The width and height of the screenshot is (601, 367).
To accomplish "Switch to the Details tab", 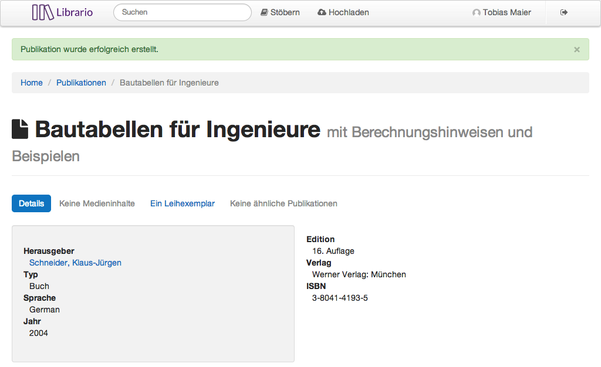I will (31, 203).
